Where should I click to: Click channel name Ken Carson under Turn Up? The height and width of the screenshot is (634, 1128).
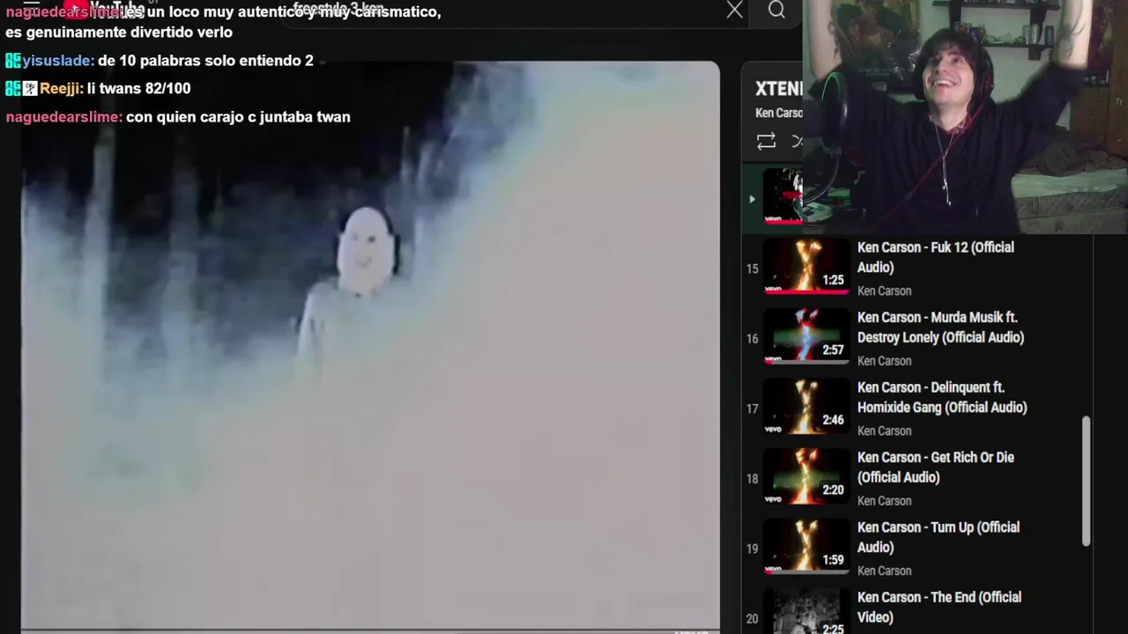(884, 571)
